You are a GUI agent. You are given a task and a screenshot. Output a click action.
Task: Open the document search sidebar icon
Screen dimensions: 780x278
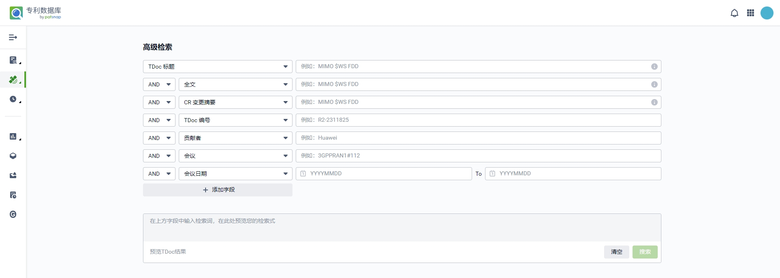(13, 60)
